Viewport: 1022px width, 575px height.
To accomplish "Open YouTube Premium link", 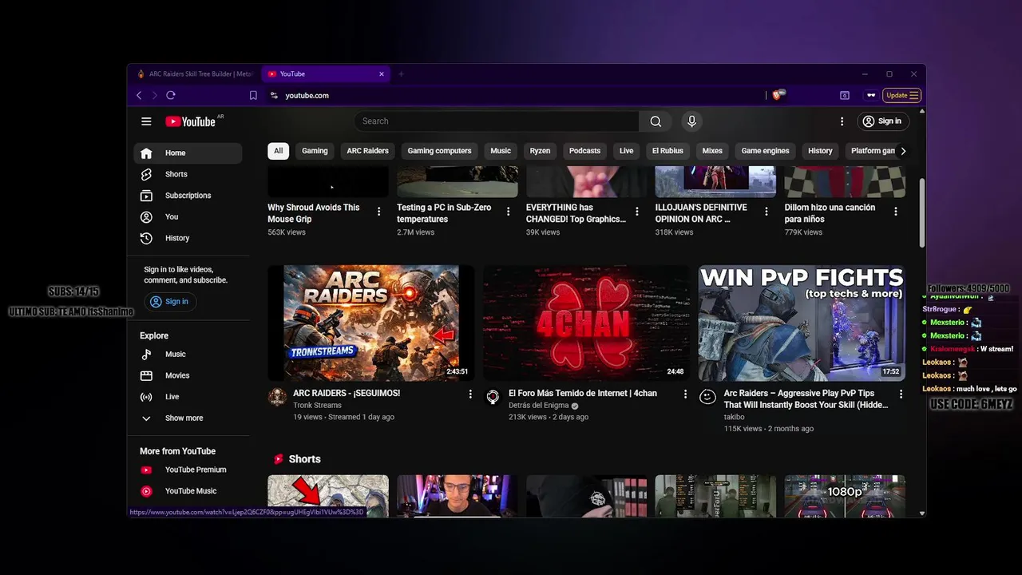I will 188,470.
